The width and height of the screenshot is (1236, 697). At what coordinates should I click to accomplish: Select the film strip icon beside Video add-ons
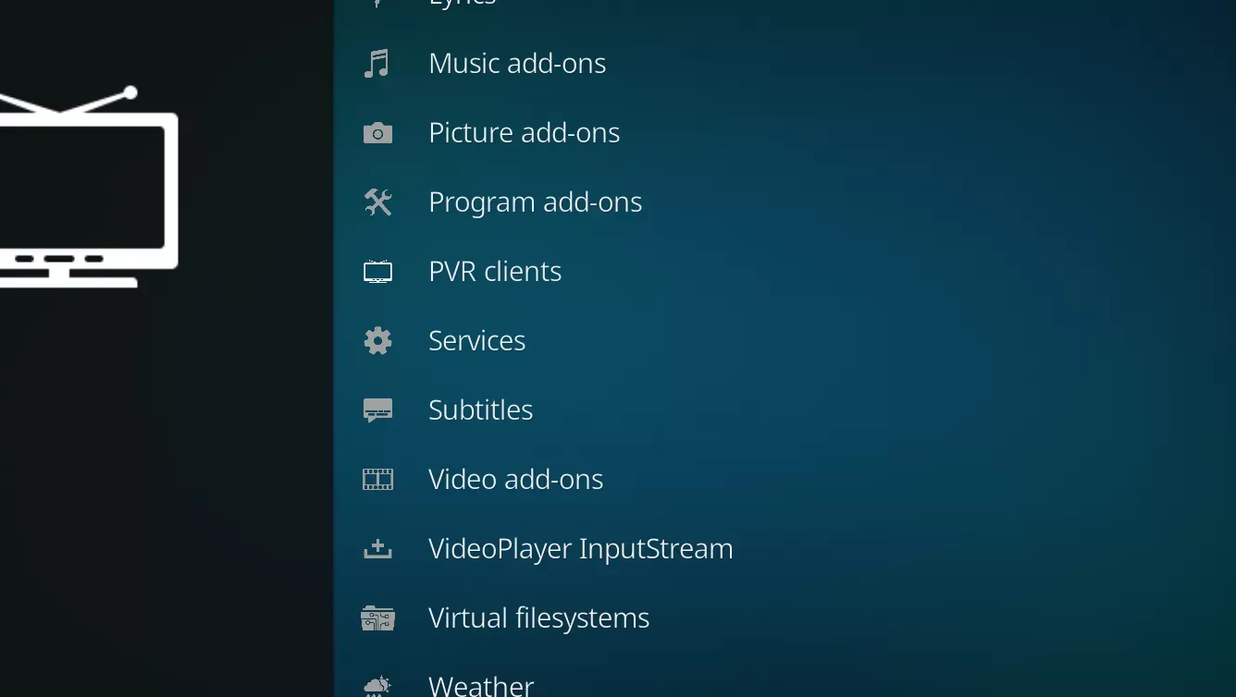377,479
